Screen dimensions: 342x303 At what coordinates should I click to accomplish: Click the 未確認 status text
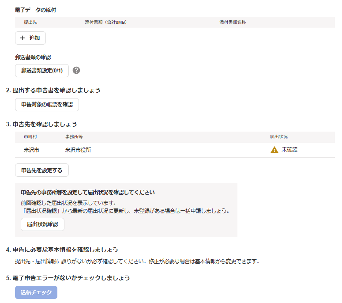click(289, 150)
